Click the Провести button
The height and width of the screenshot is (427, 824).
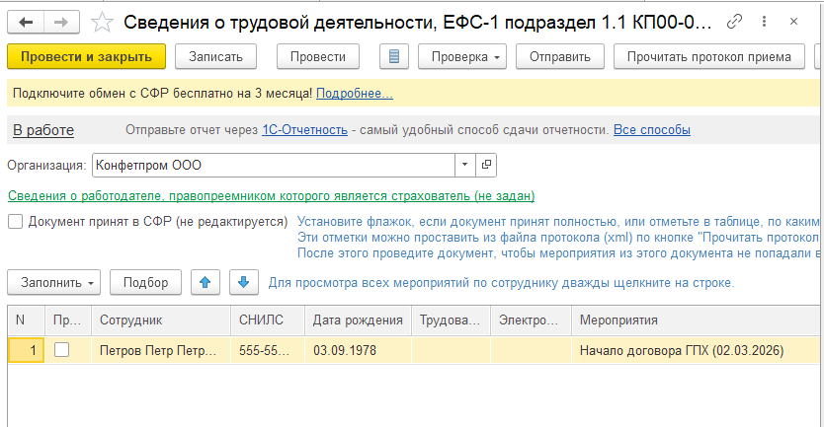click(318, 56)
